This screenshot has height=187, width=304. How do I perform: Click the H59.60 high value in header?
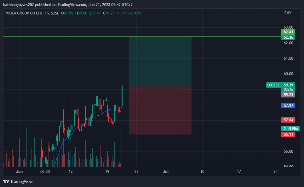[x=81, y=13]
